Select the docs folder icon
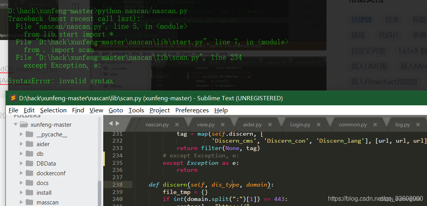This screenshot has height=206, width=427. point(29,183)
